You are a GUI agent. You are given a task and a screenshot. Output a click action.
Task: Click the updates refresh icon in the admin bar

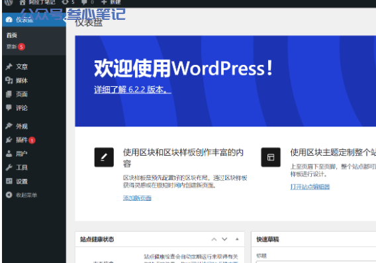click(x=65, y=2)
